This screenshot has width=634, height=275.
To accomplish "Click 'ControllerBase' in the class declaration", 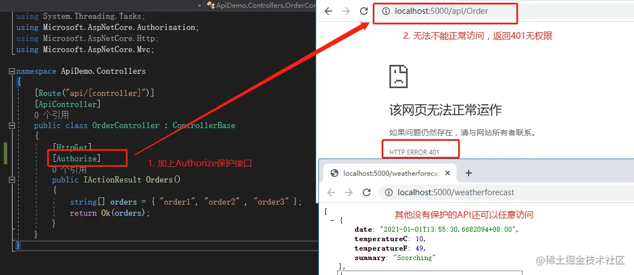I will [204, 125].
